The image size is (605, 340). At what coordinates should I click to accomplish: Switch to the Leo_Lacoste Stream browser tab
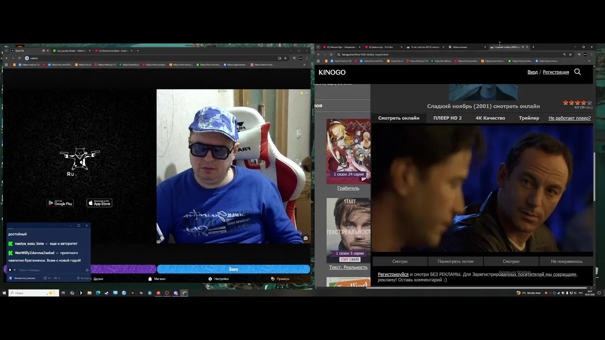pyautogui.click(x=71, y=51)
